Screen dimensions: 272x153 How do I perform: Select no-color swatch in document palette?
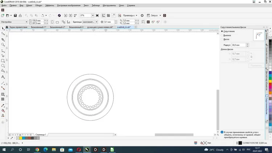tap(18, 138)
